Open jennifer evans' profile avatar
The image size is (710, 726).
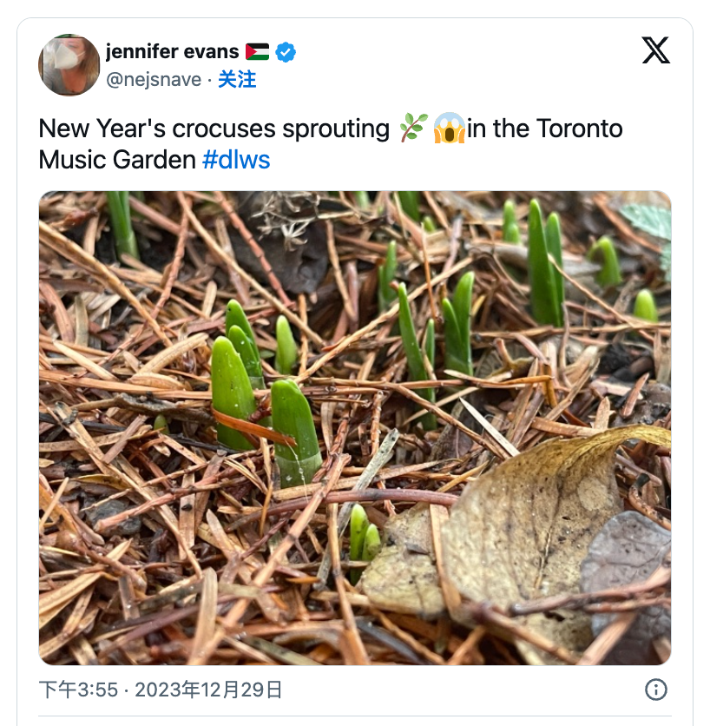69,65
